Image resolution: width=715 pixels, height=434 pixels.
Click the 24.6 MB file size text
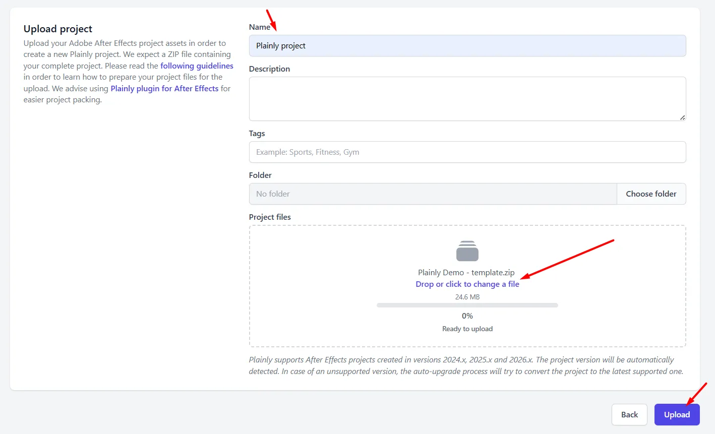[x=467, y=297]
